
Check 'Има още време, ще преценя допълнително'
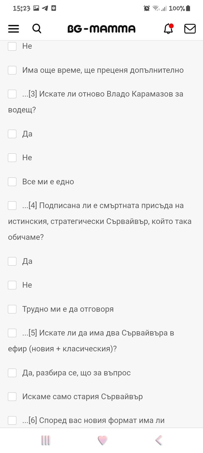tap(12, 70)
